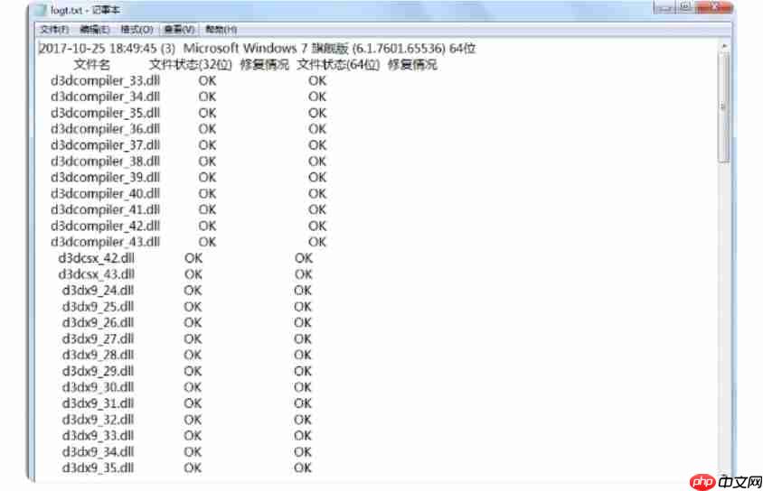Click the text d3dcompiler_35.dll
This screenshot has height=491, width=763.
point(105,113)
